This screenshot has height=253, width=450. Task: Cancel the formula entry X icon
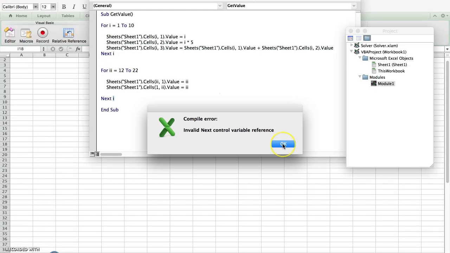click(x=53, y=49)
